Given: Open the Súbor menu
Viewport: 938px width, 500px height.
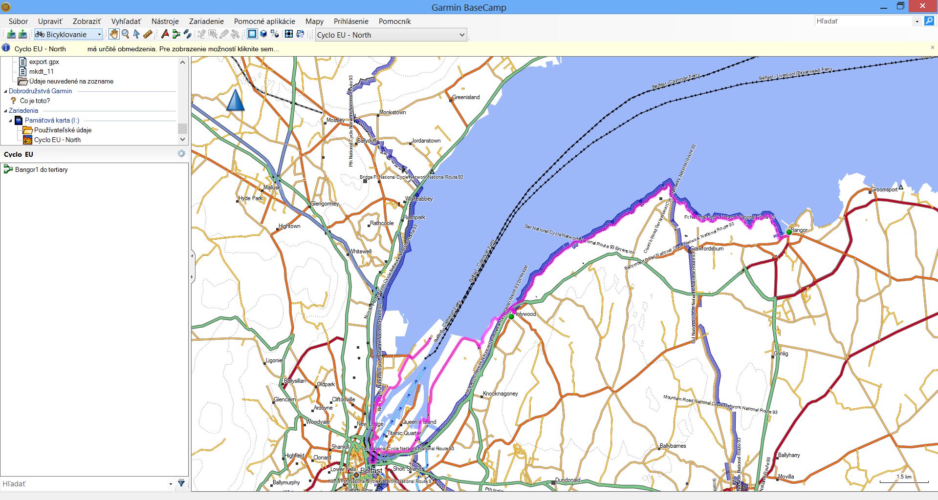Looking at the screenshot, I should [x=18, y=21].
